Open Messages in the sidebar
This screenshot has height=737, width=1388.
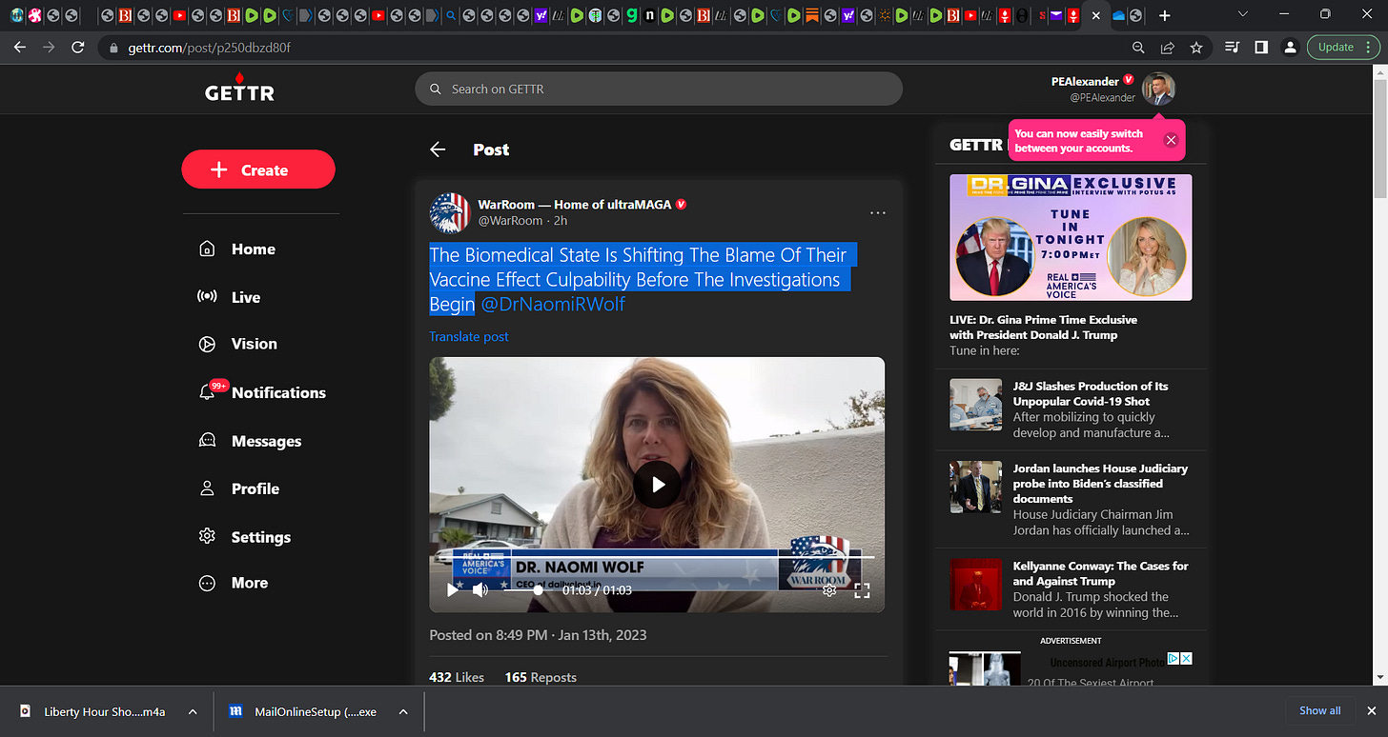[x=250, y=441]
